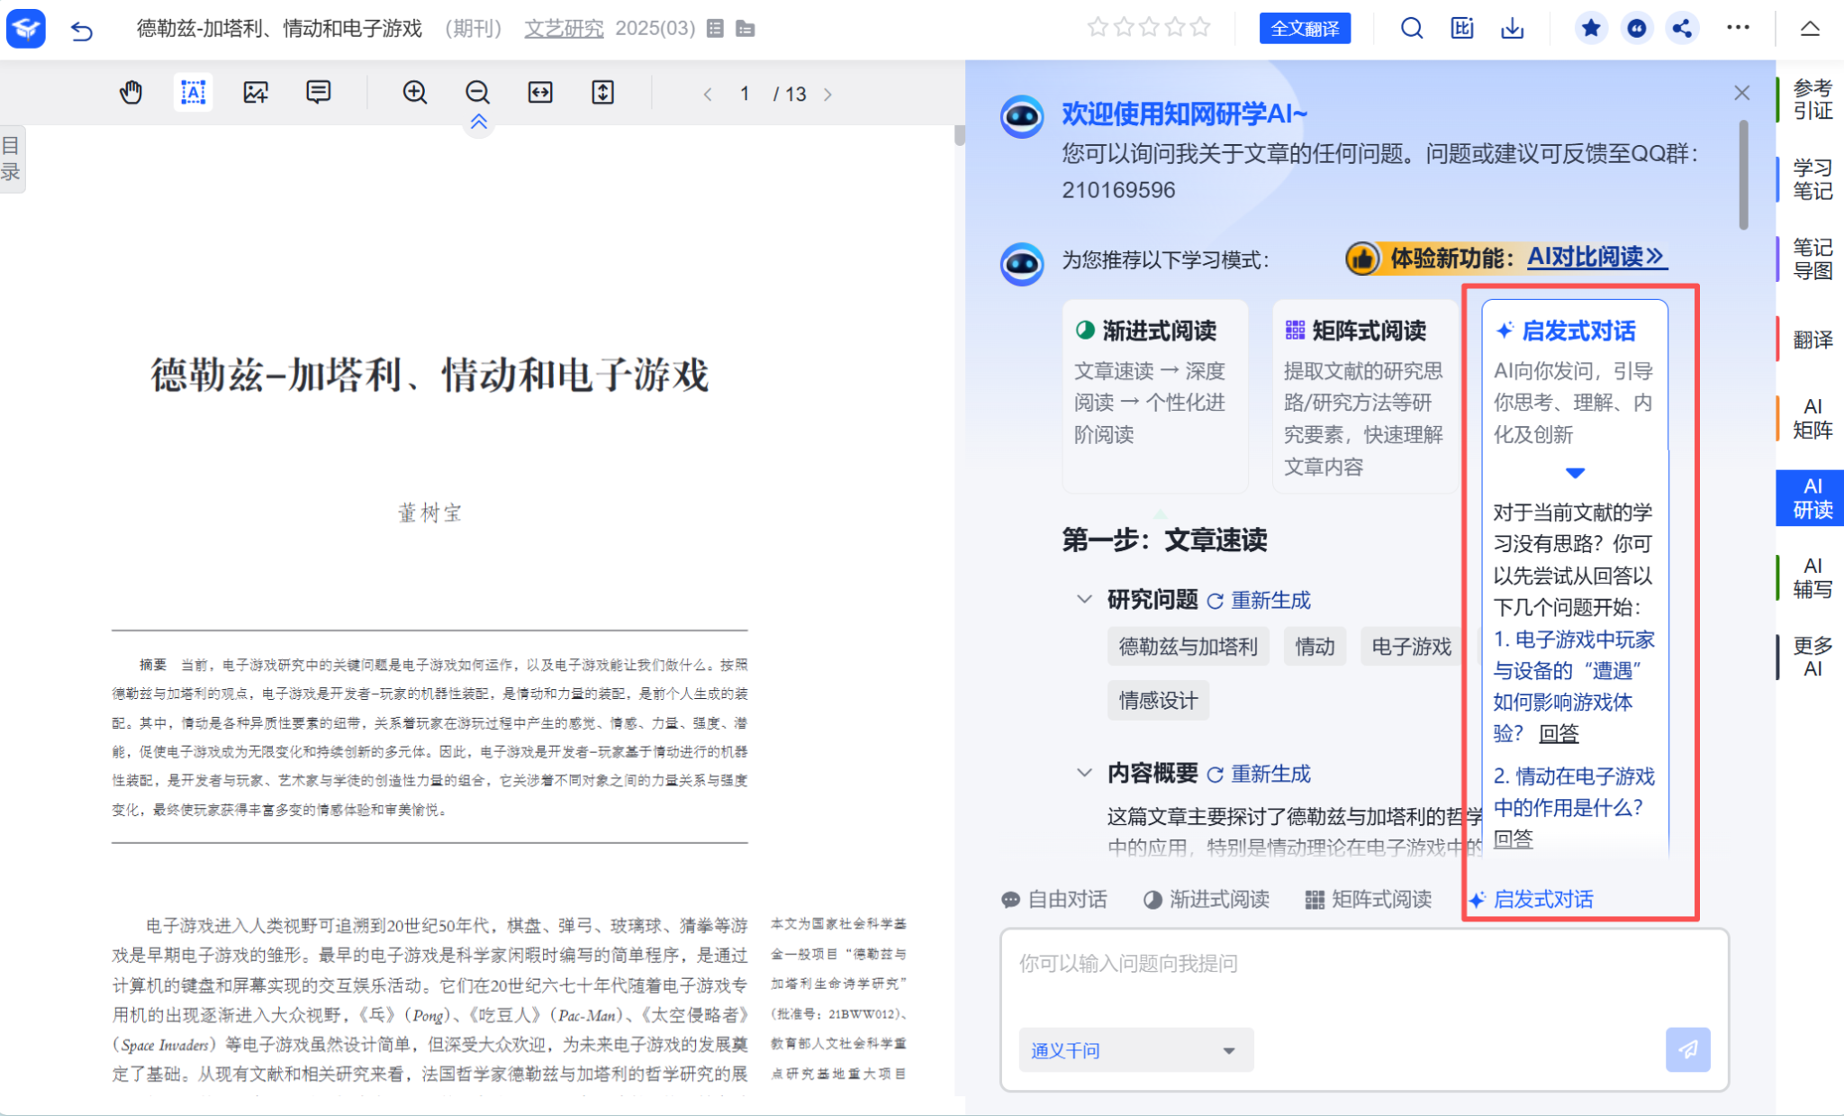
Task: Open the AI辅写 sidebar tab
Action: (x=1812, y=577)
